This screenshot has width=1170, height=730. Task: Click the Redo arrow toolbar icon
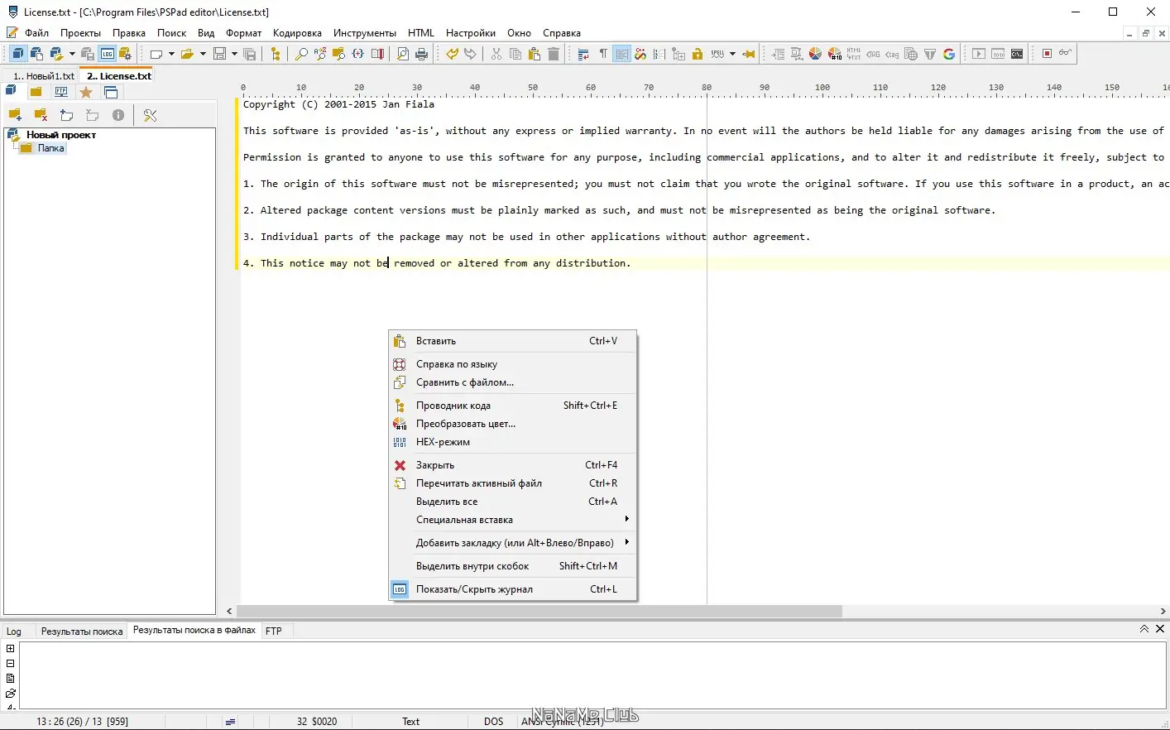tap(471, 54)
